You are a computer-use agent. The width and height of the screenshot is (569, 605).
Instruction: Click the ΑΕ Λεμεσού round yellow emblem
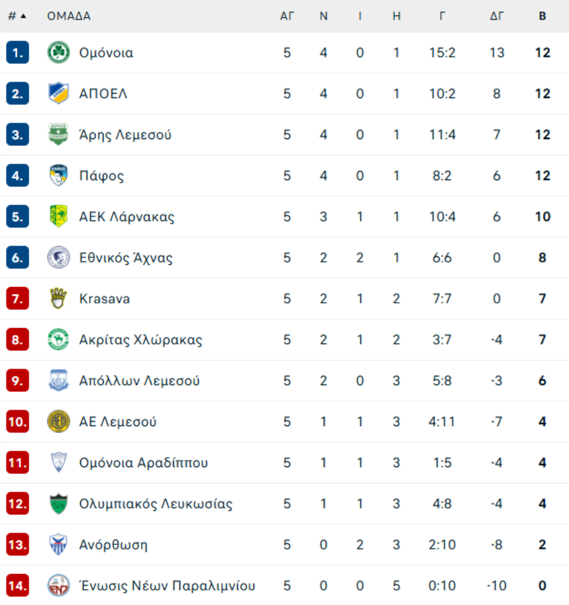coord(58,421)
